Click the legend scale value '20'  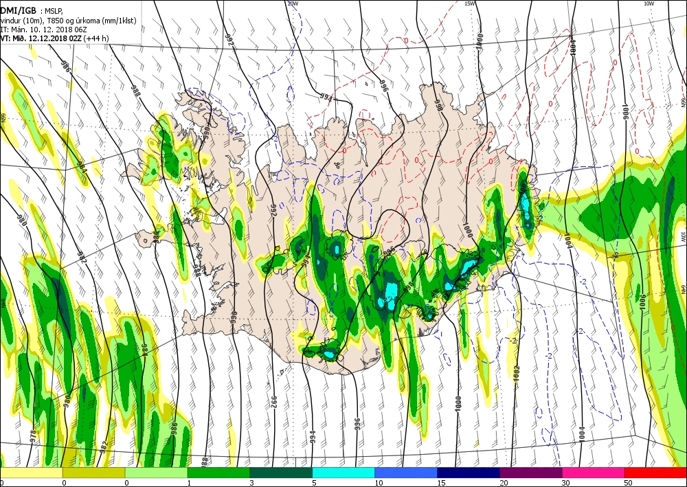point(504,483)
